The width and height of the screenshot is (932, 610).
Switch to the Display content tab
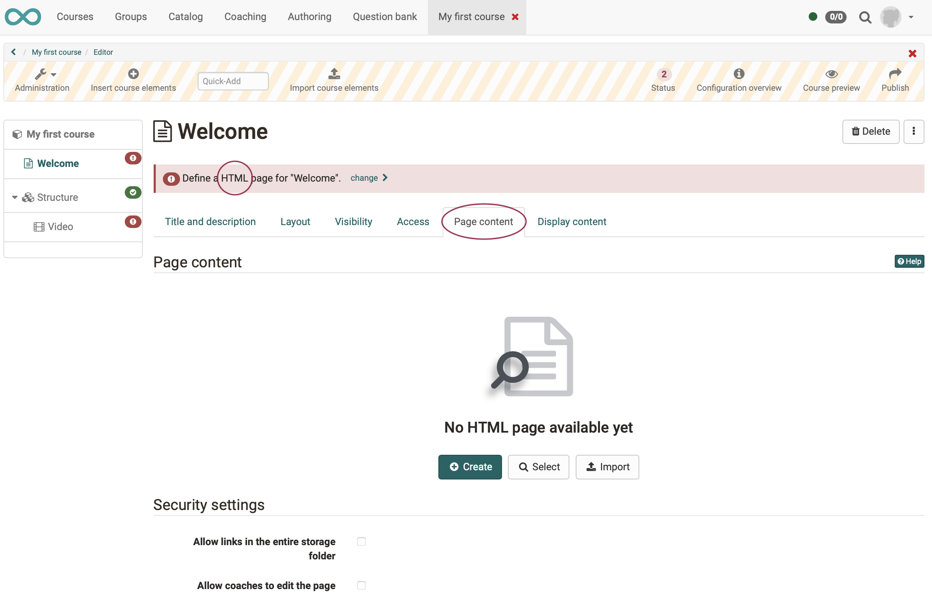click(x=571, y=221)
